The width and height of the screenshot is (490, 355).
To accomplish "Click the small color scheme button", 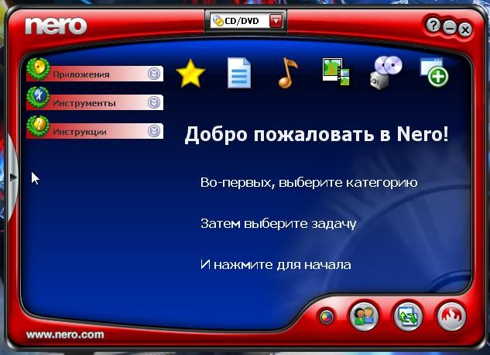I will (327, 316).
